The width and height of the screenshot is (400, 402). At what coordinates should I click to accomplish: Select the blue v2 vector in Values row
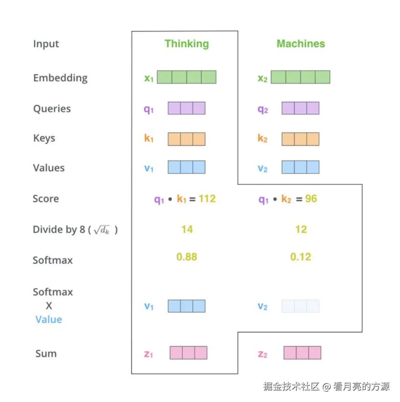tap(301, 167)
